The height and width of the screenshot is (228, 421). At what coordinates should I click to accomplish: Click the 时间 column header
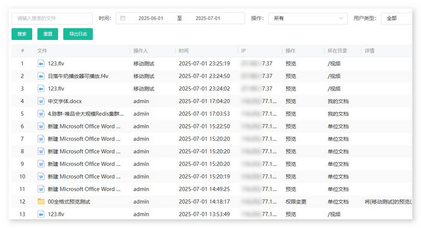184,51
